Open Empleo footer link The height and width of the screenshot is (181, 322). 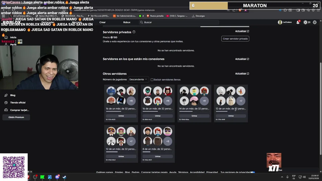tap(119, 172)
